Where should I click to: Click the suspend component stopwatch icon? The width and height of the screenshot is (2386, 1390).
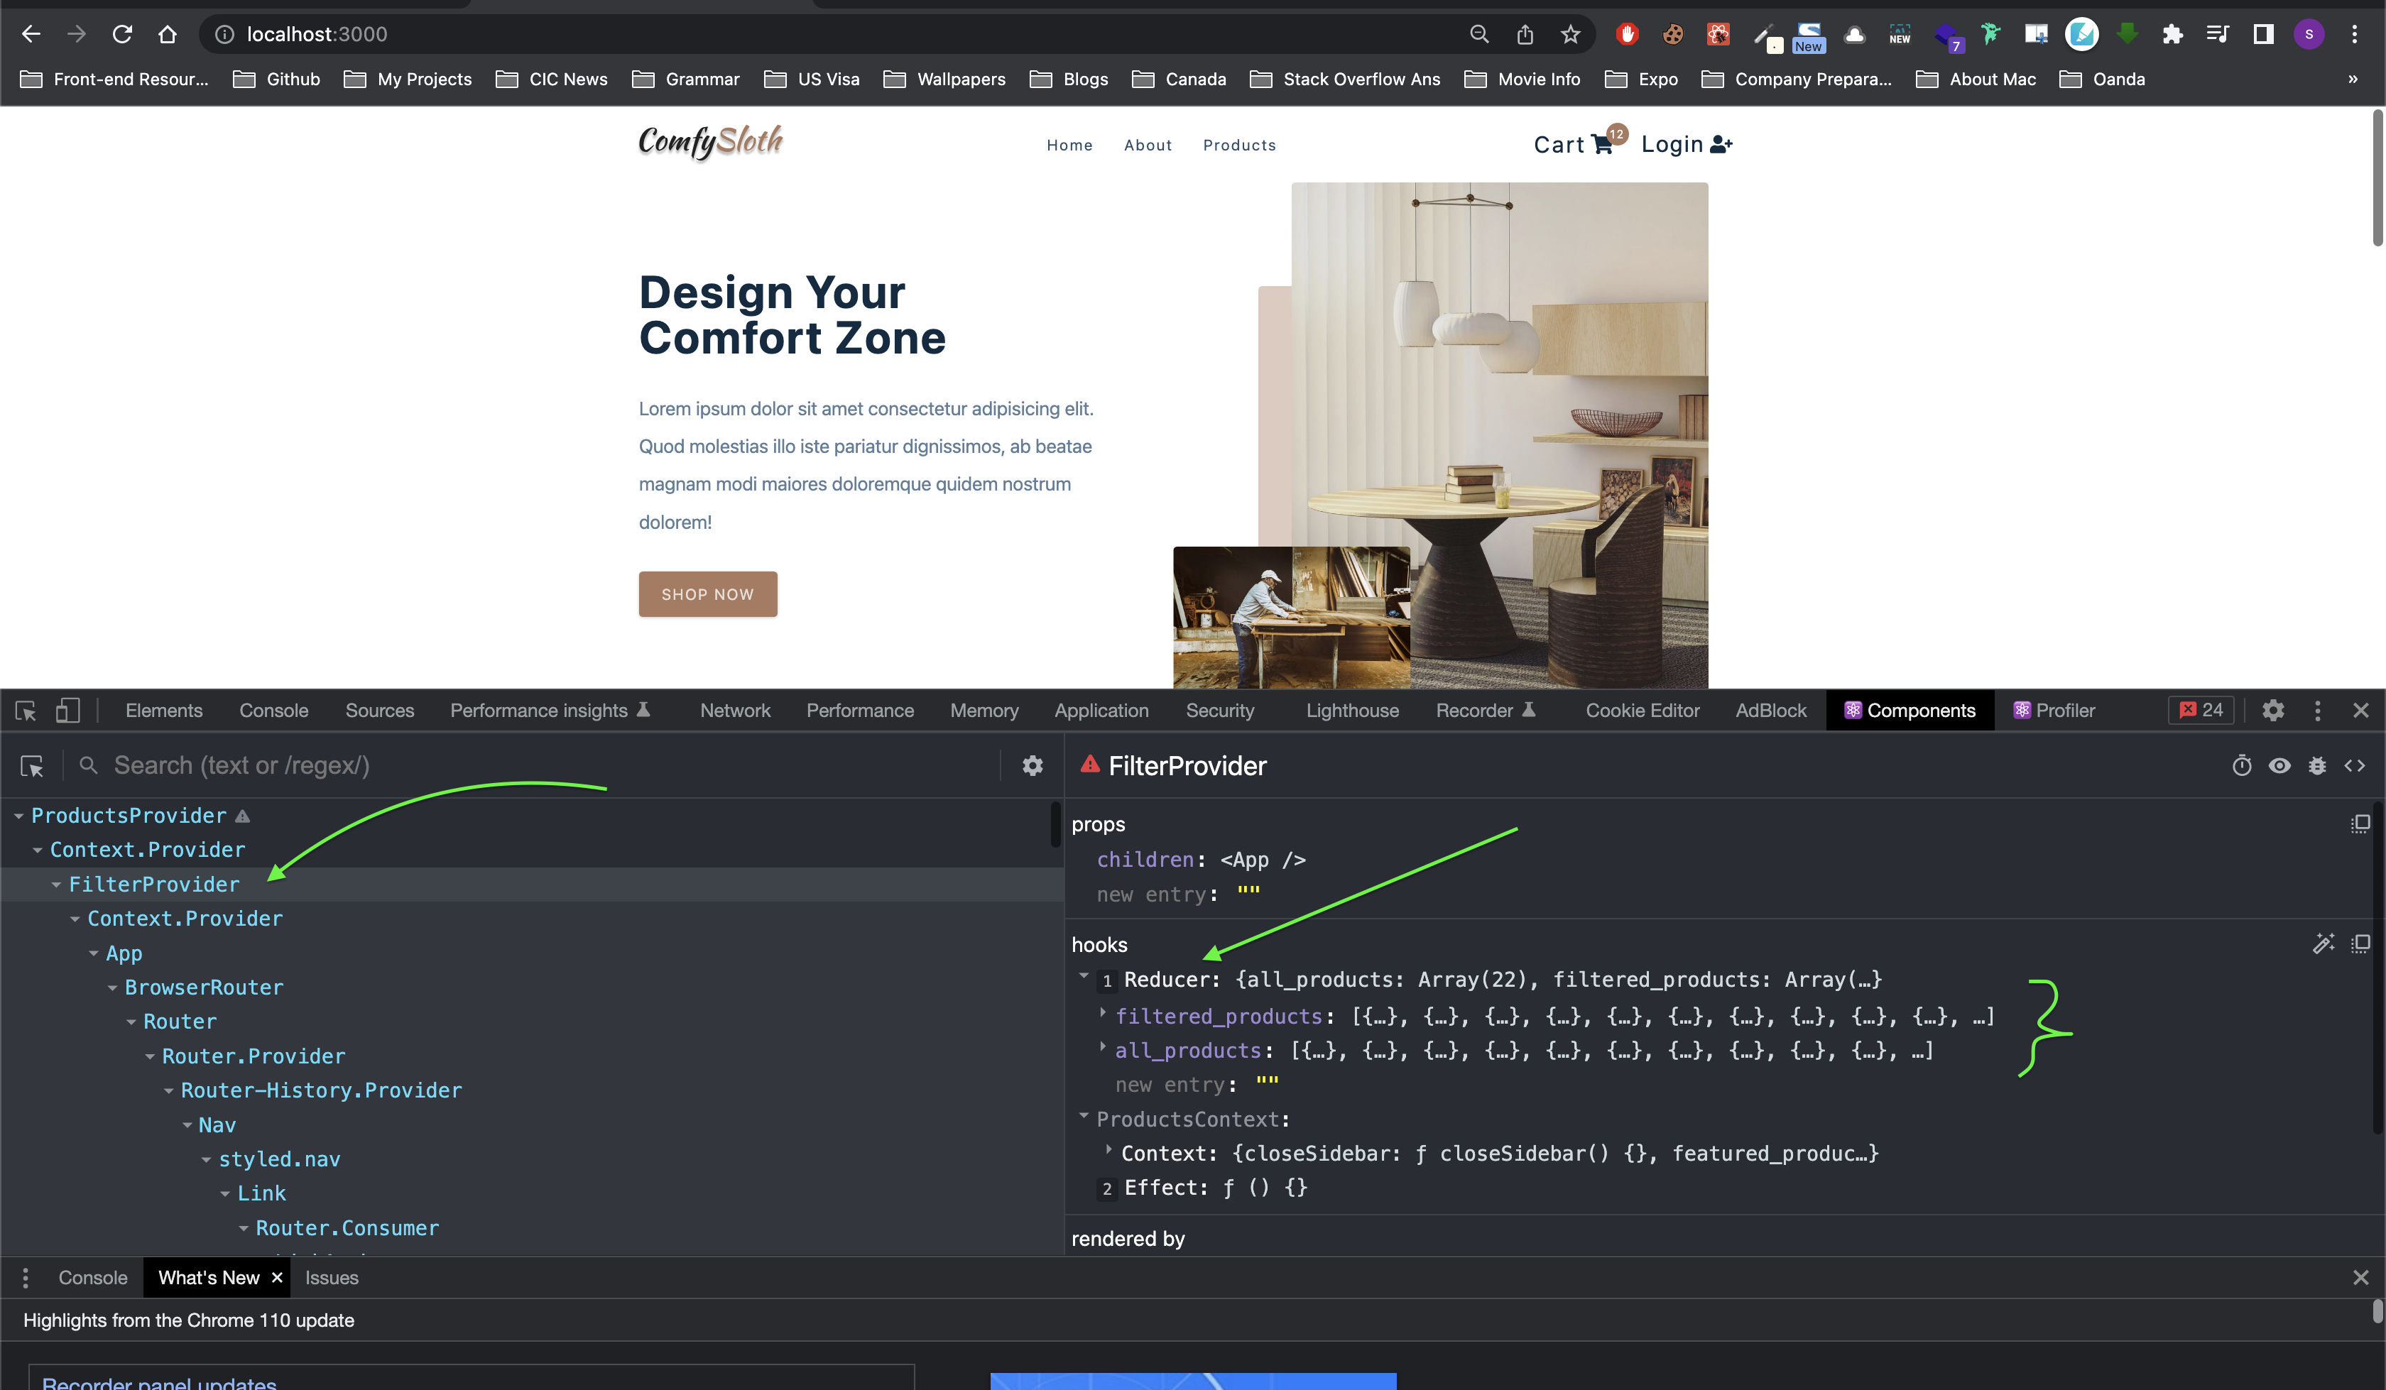tap(2241, 765)
